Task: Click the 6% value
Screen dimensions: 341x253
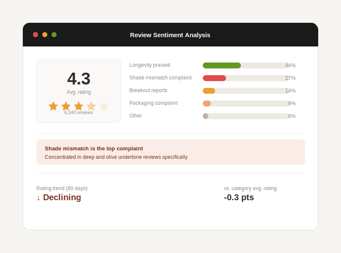Action: [x=292, y=116]
